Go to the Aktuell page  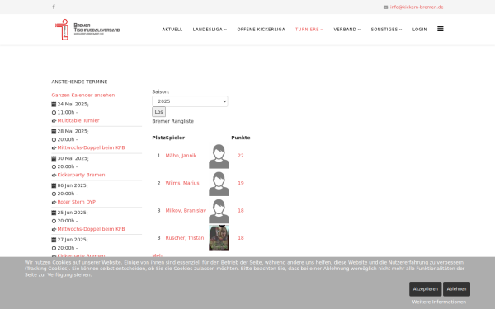point(172,30)
